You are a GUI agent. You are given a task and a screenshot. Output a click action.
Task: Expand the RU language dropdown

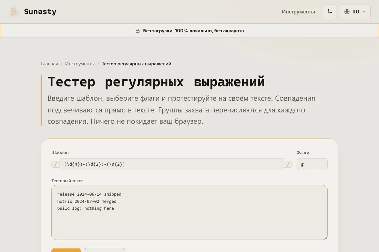[355, 12]
